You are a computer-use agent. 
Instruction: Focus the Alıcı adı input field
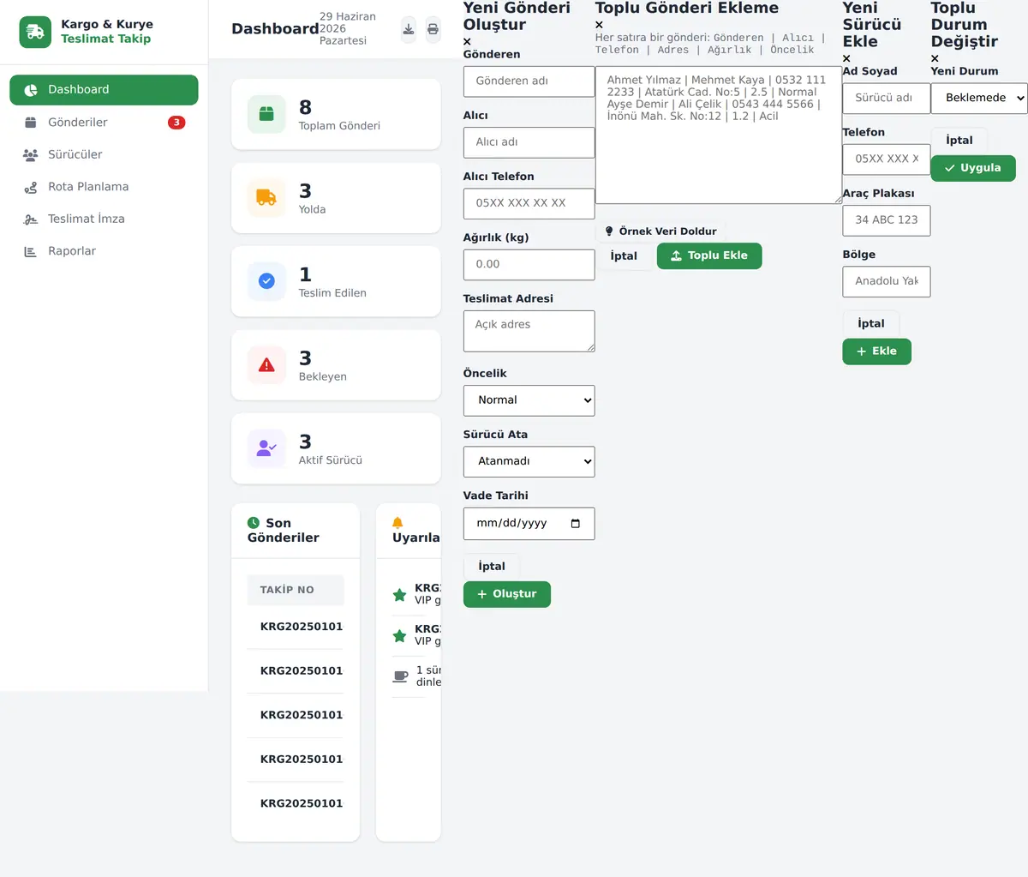click(529, 142)
